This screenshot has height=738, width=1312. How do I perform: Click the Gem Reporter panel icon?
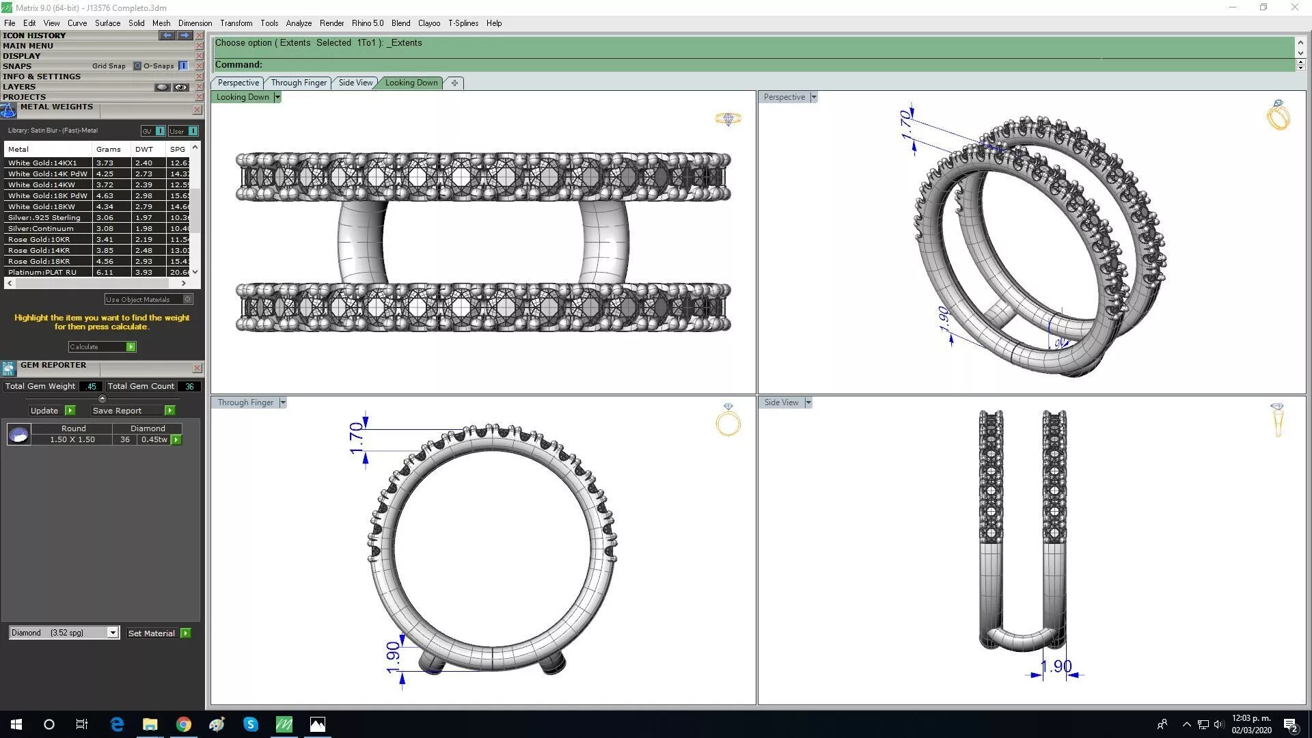8,369
